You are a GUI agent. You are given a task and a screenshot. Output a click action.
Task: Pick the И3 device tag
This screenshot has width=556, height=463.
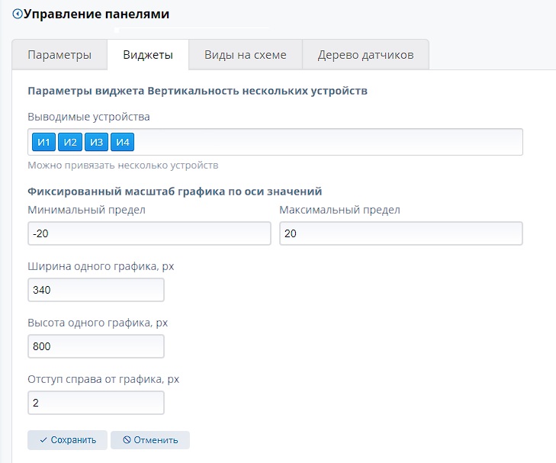pos(96,142)
